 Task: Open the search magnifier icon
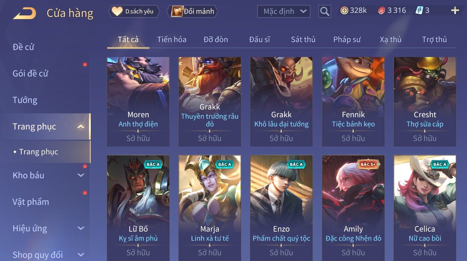pos(325,11)
